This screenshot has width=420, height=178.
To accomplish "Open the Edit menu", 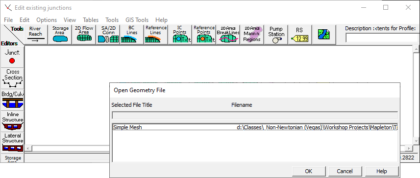I will coord(25,20).
